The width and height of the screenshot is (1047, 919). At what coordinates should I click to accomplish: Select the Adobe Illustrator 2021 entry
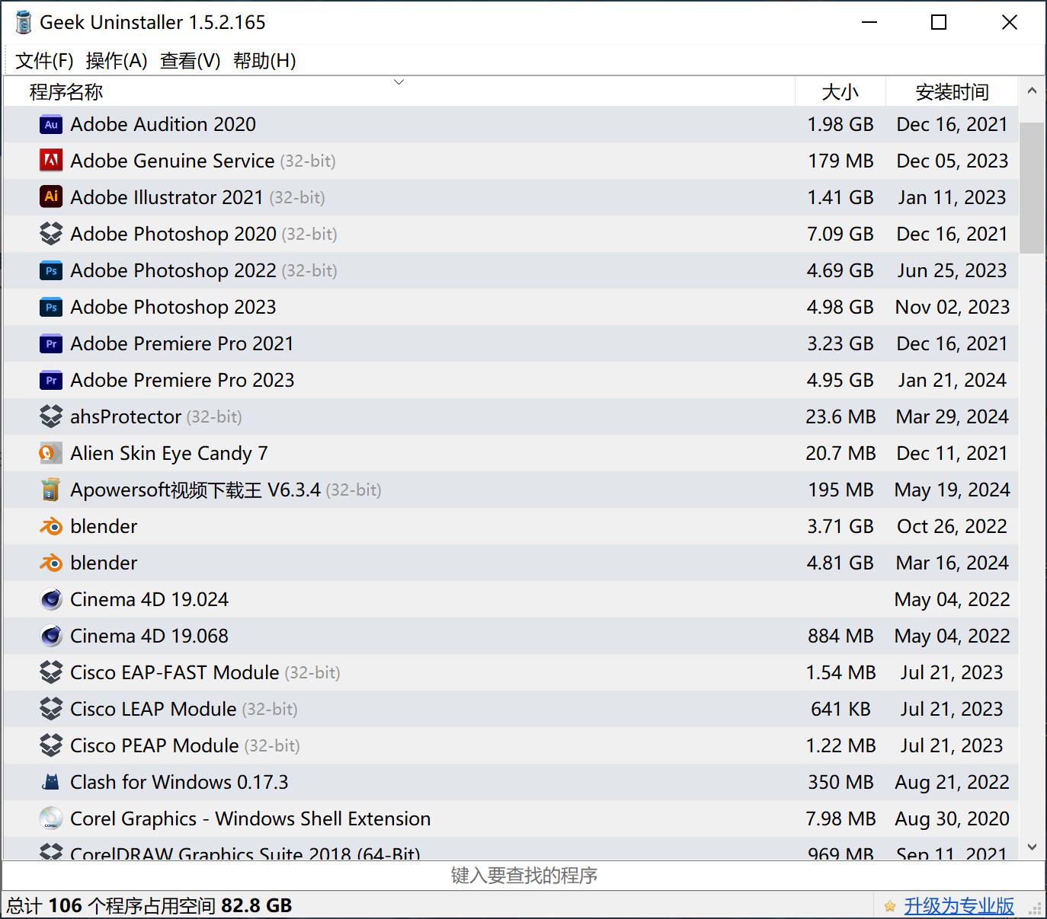coord(511,197)
